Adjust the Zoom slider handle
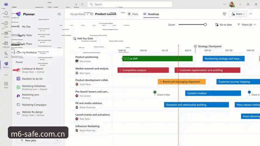 click(x=205, y=25)
